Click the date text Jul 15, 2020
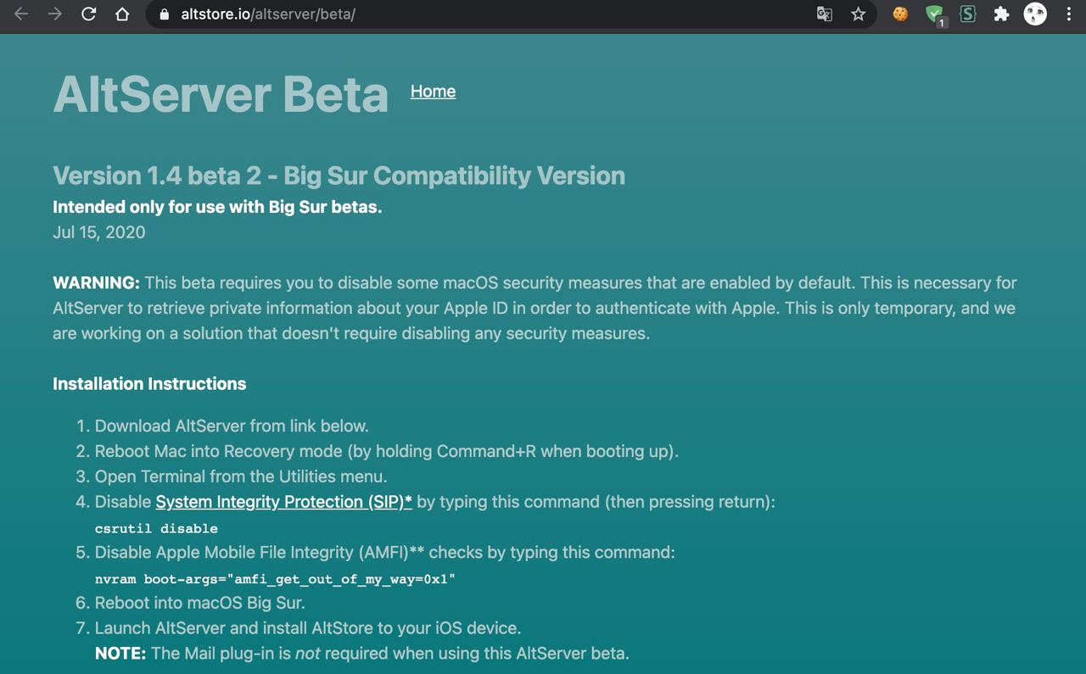1086x674 pixels. (x=98, y=232)
